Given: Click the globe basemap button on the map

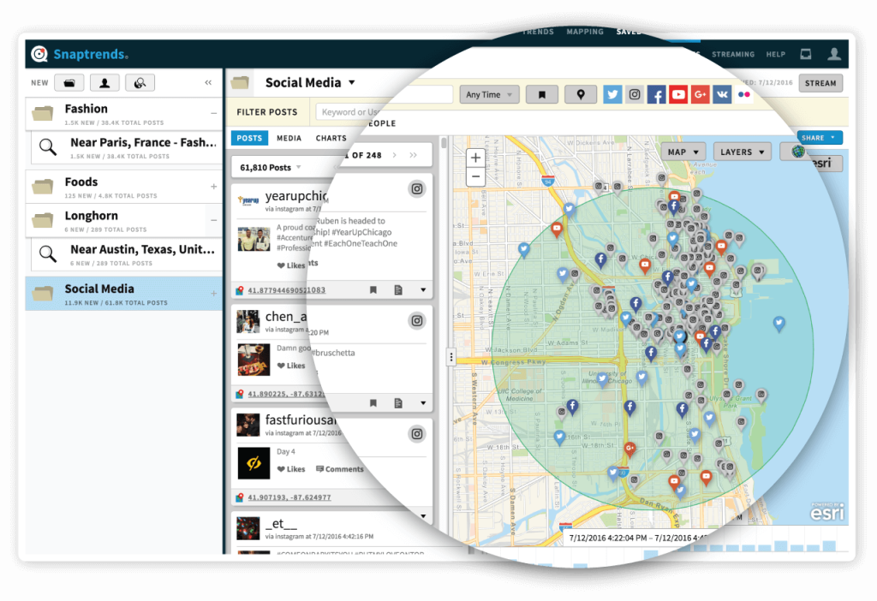Looking at the screenshot, I should pyautogui.click(x=798, y=152).
